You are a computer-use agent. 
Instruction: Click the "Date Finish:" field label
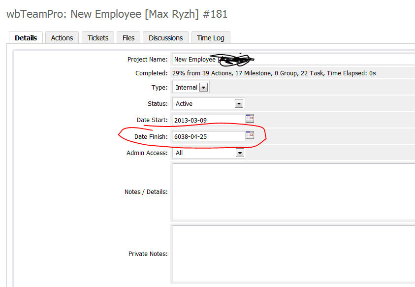151,136
